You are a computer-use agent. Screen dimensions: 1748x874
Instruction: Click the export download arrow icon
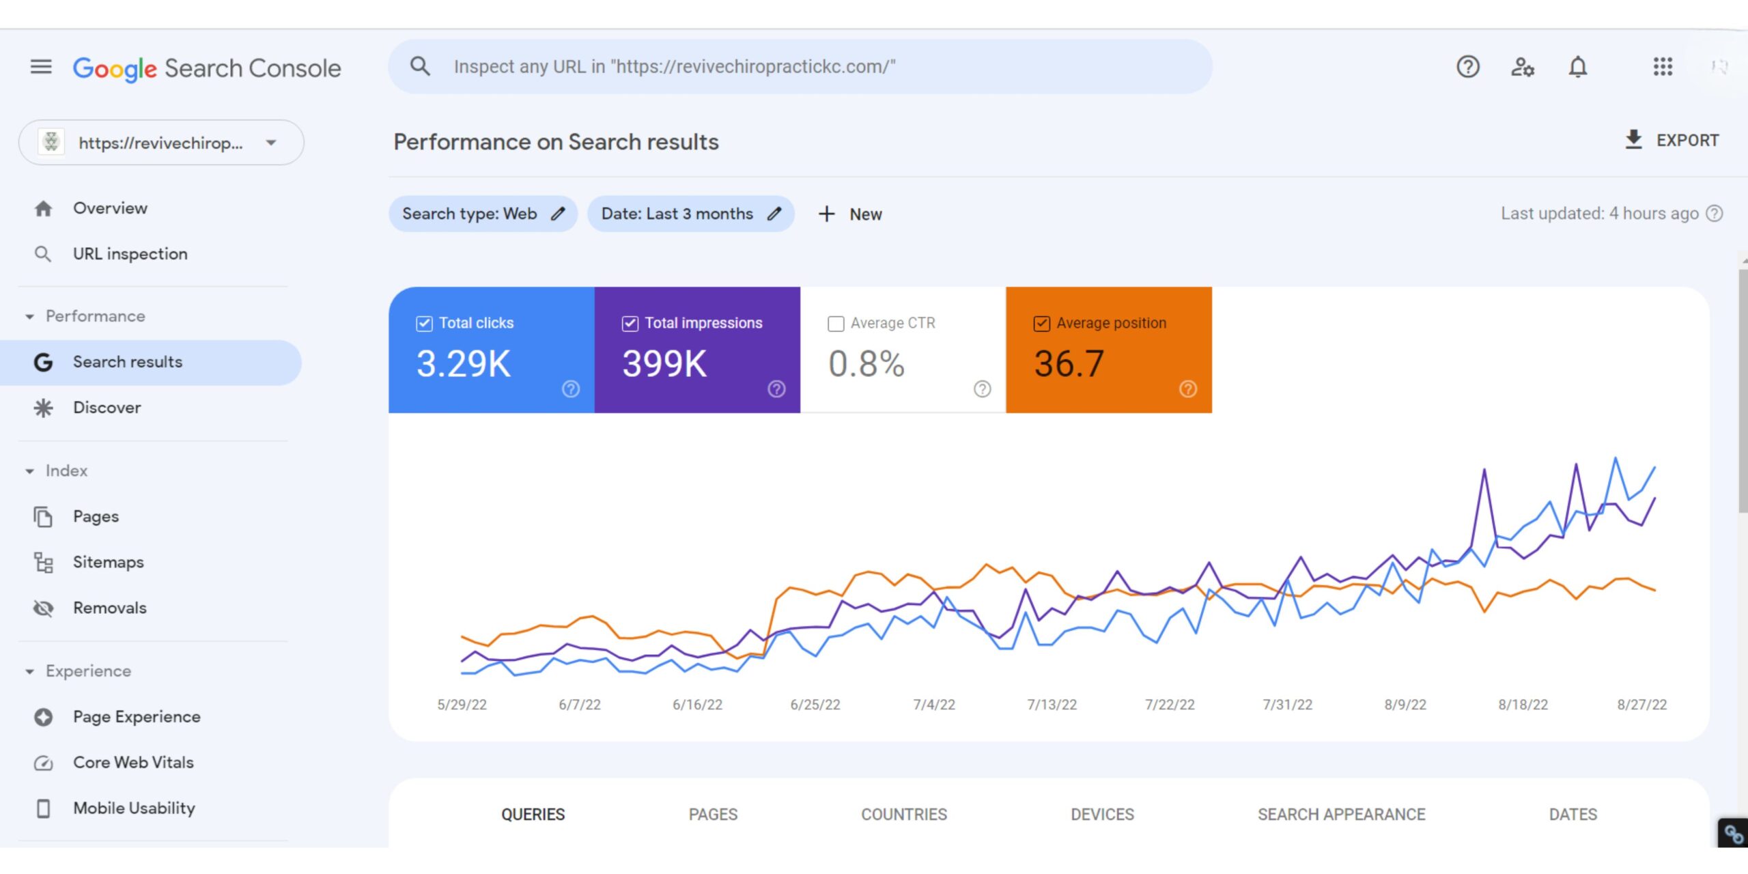[1633, 140]
